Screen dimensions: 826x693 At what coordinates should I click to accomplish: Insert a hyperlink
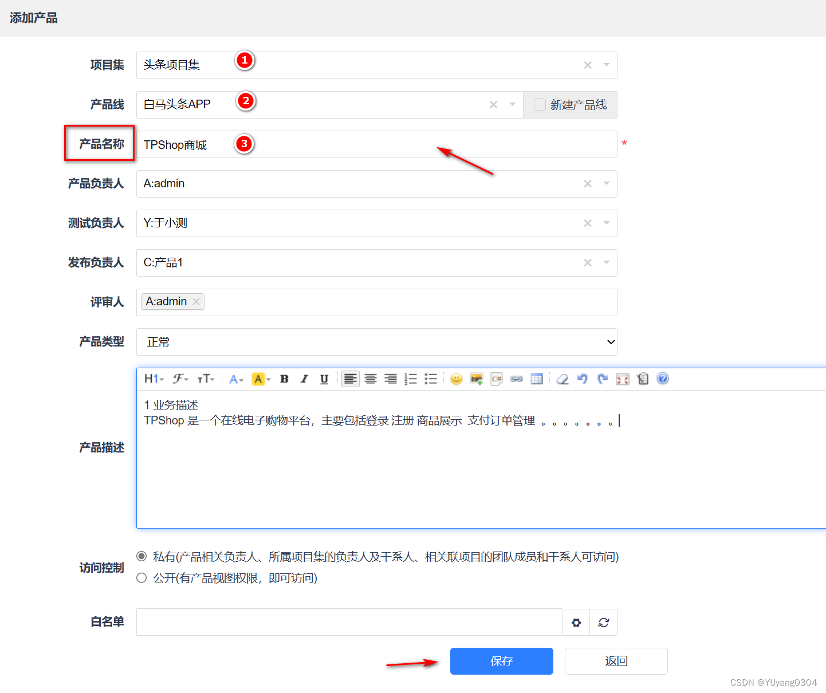coord(517,379)
